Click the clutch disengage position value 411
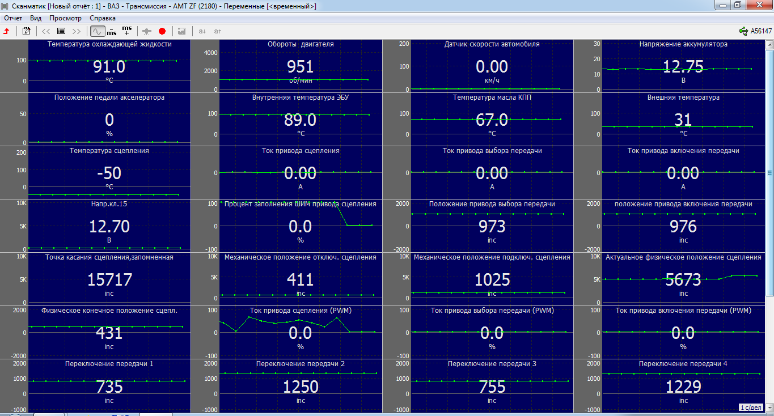The image size is (774, 416). click(x=301, y=280)
